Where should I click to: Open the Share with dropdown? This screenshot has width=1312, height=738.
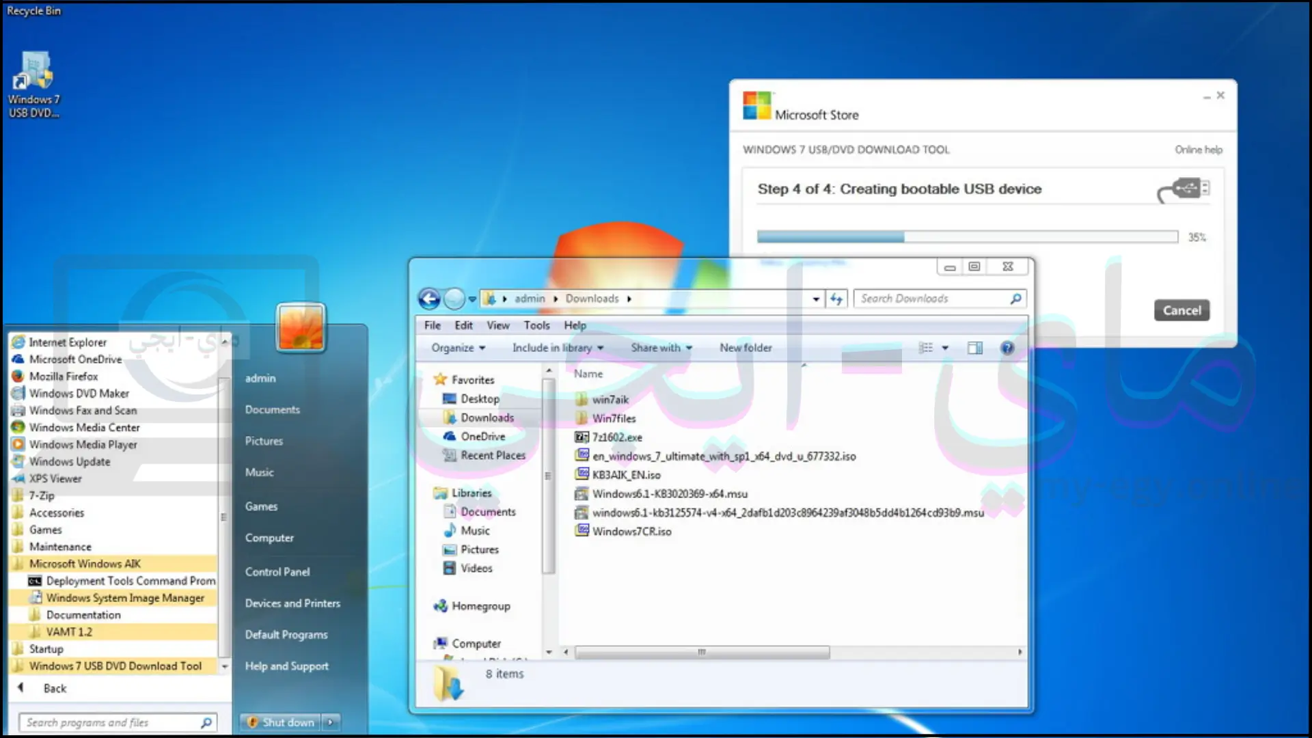tap(661, 348)
